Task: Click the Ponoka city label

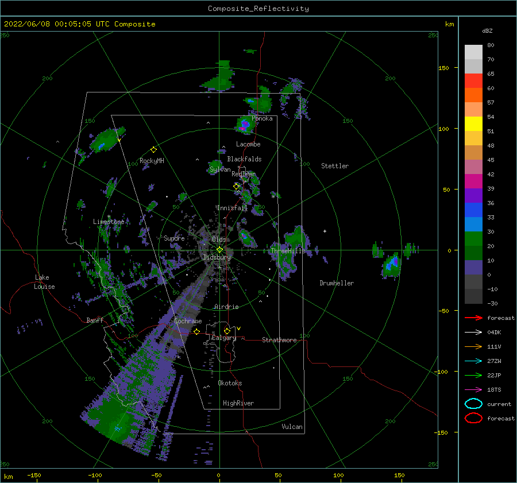Action: point(262,118)
